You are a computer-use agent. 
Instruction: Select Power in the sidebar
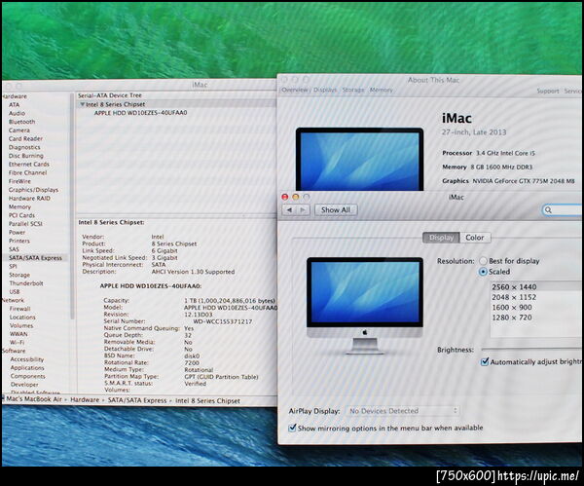tap(17, 233)
